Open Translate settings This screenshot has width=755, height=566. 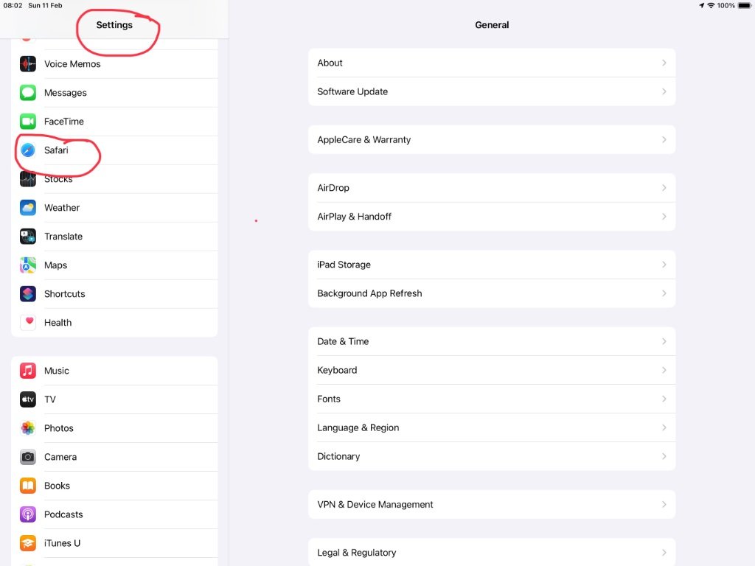pos(114,237)
